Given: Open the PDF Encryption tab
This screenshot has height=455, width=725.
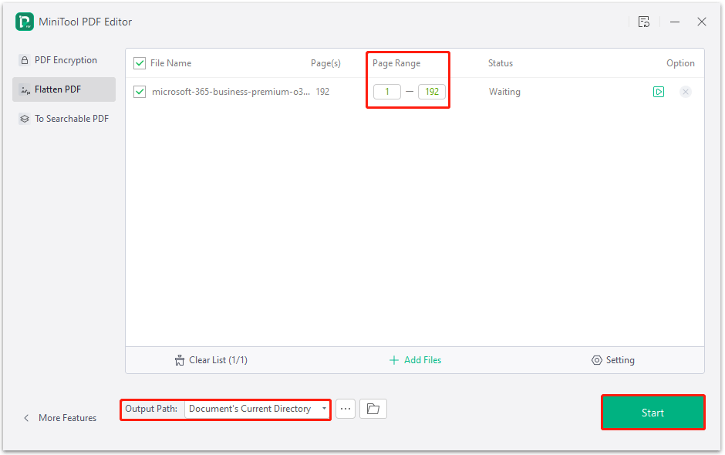Looking at the screenshot, I should coord(64,60).
